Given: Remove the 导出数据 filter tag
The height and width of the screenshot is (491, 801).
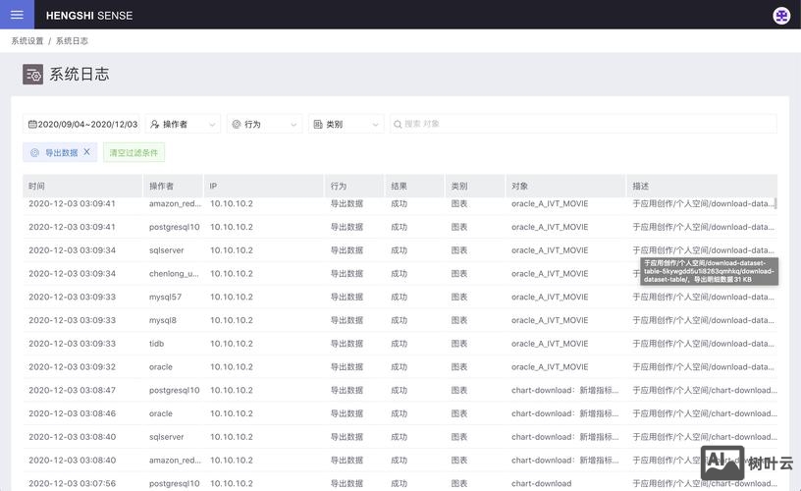Looking at the screenshot, I should (x=86, y=152).
